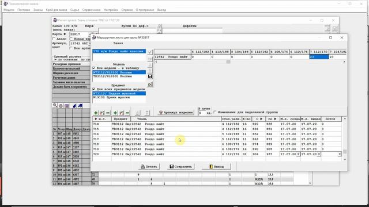Click the blue drop icon in background toolbar
This screenshot has width=369, height=207.
(74, 106)
